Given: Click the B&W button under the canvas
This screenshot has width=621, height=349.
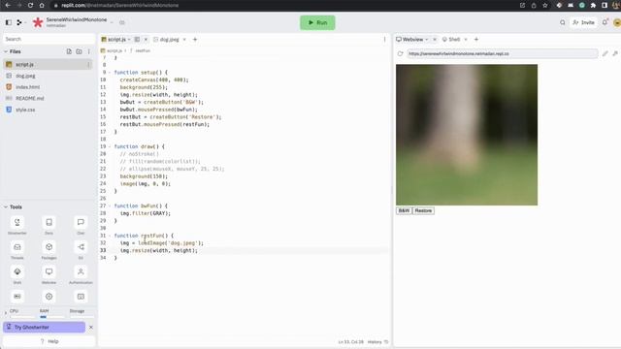Looking at the screenshot, I should 404,210.
